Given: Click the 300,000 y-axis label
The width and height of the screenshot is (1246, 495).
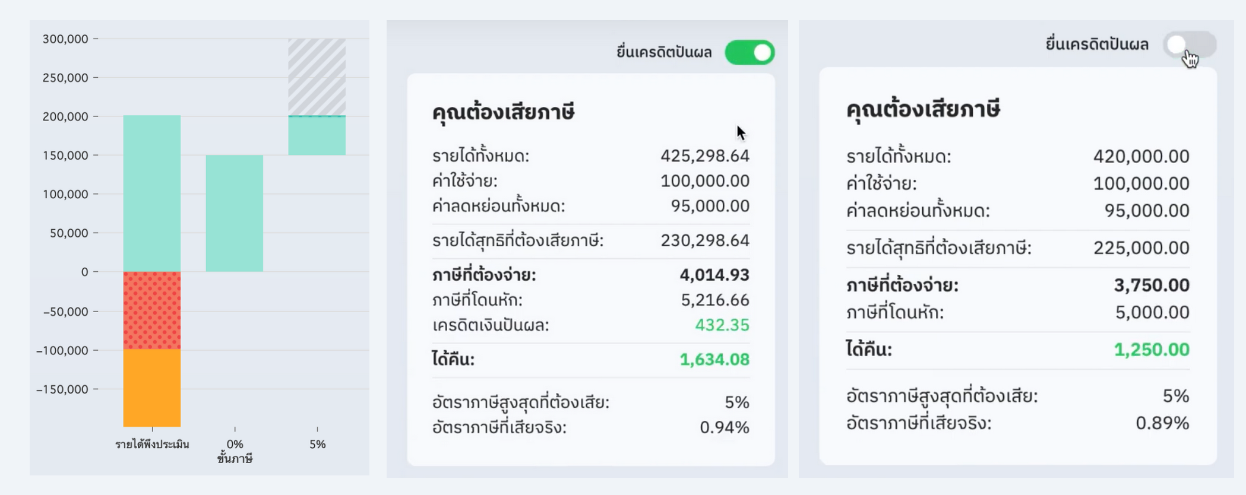Looking at the screenshot, I should click(65, 39).
